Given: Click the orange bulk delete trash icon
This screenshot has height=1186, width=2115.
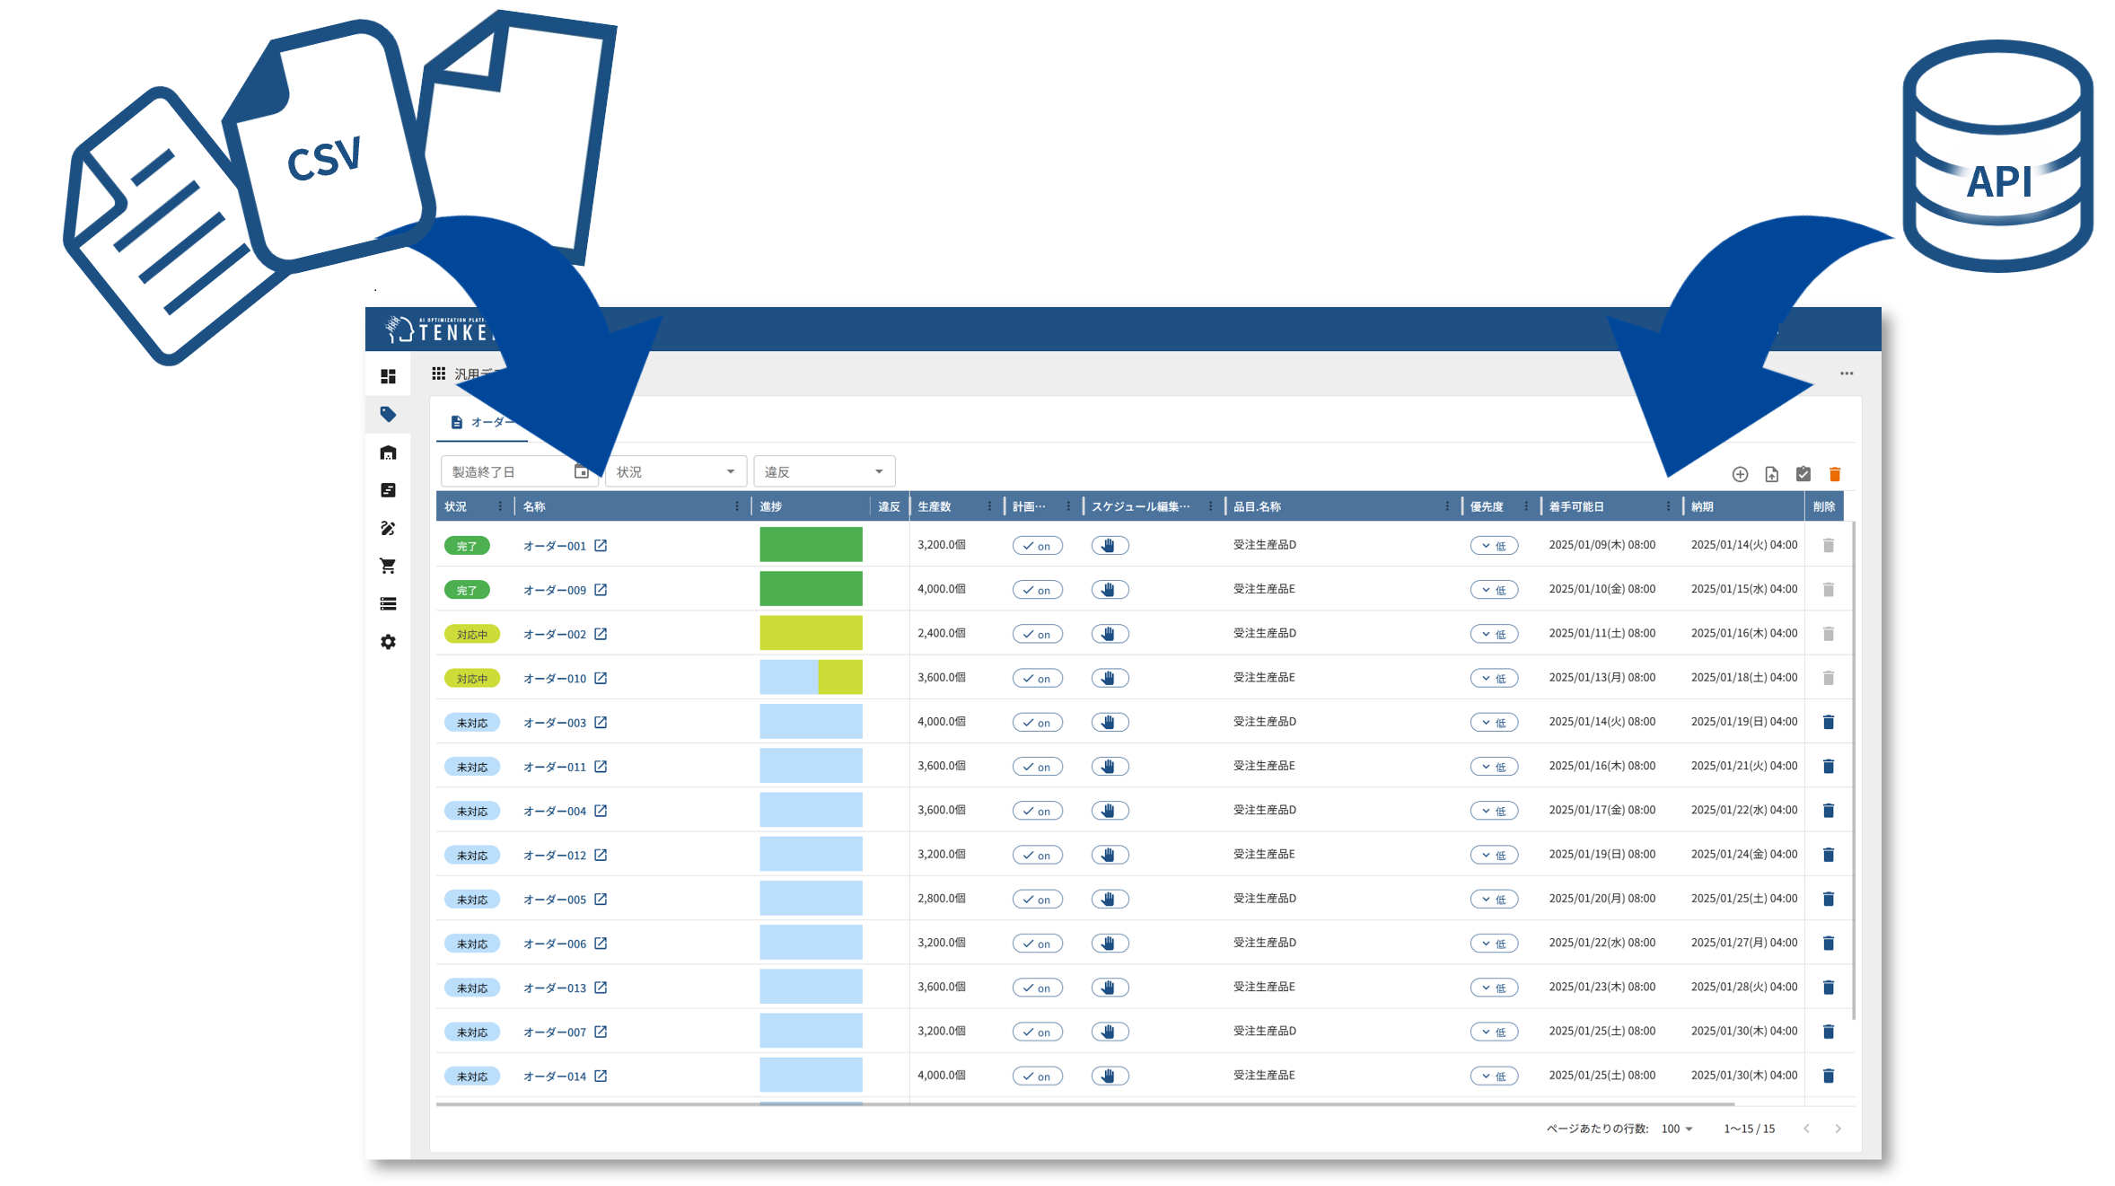Looking at the screenshot, I should coord(1835,474).
